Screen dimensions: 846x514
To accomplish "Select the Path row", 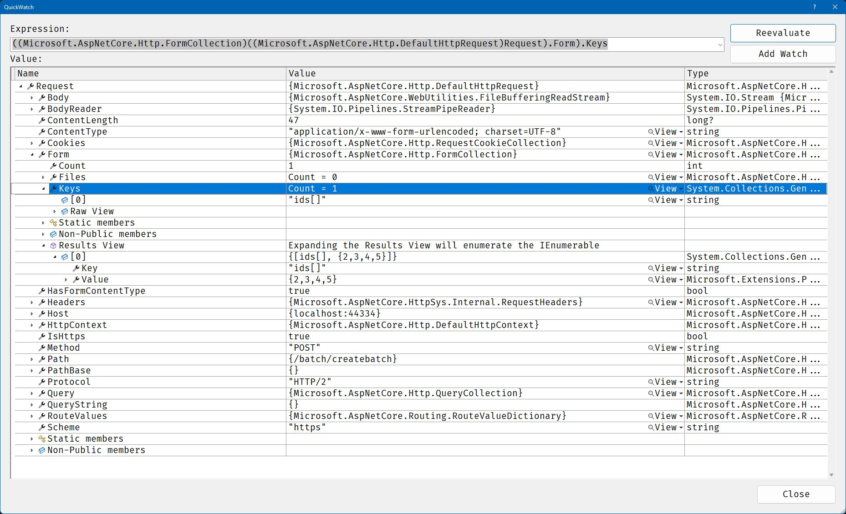I will click(x=421, y=359).
